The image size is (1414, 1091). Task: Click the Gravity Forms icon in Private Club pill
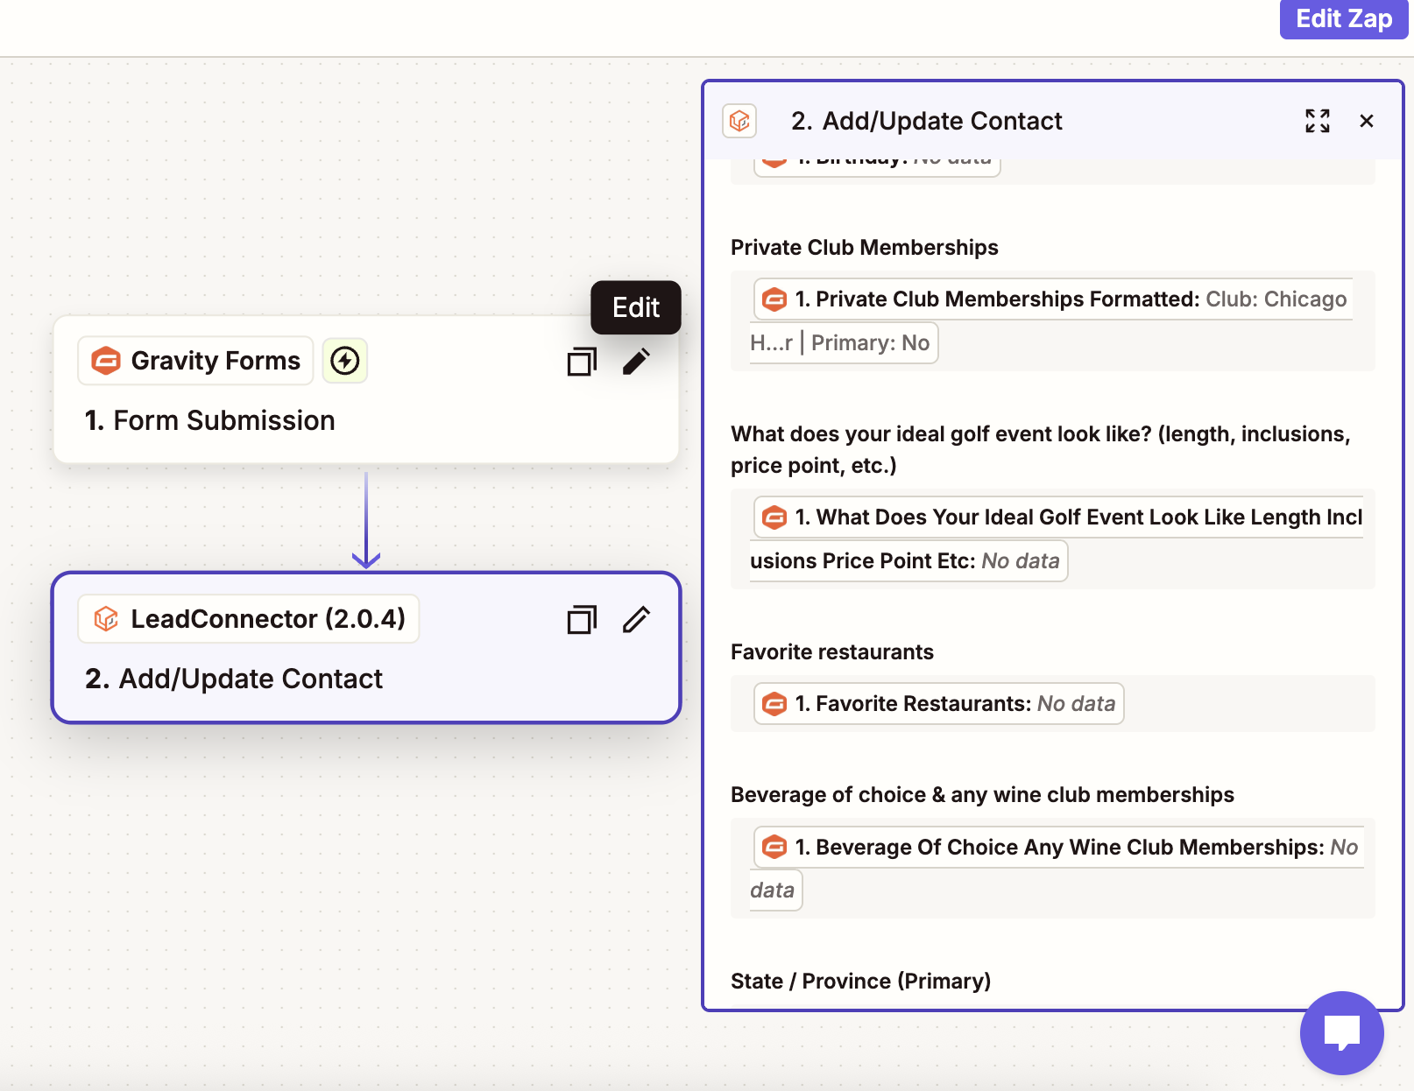pos(774,299)
